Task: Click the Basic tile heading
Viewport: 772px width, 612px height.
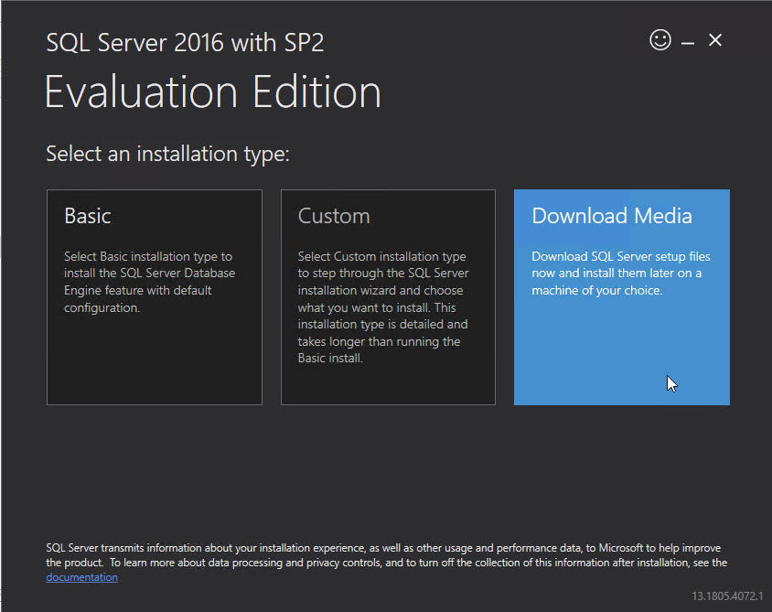Action: tap(88, 216)
